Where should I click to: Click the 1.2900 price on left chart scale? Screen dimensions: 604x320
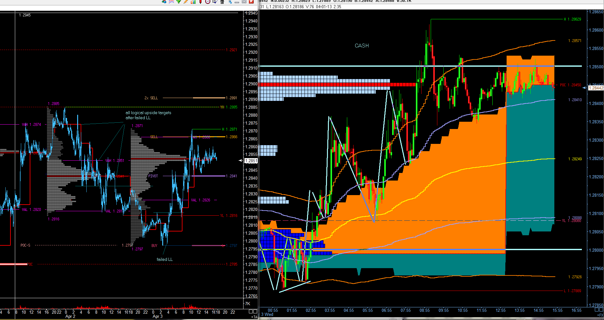pos(251,84)
